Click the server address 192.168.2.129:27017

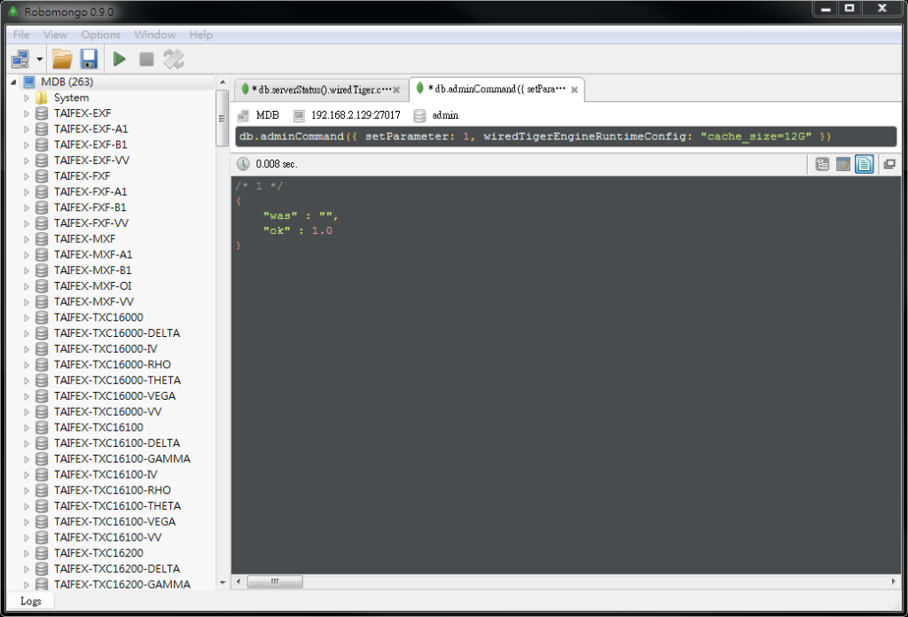click(356, 115)
